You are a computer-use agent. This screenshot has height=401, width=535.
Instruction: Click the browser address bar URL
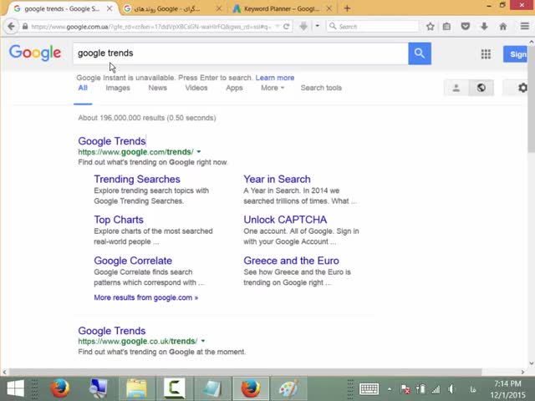(151, 26)
